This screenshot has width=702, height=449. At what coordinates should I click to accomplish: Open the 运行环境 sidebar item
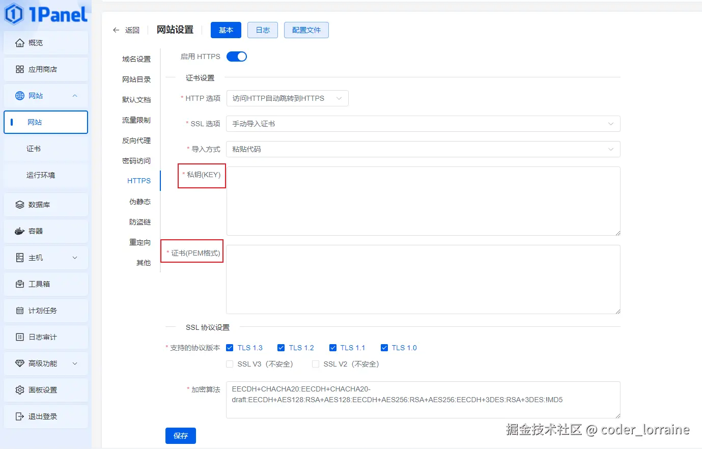[46, 175]
